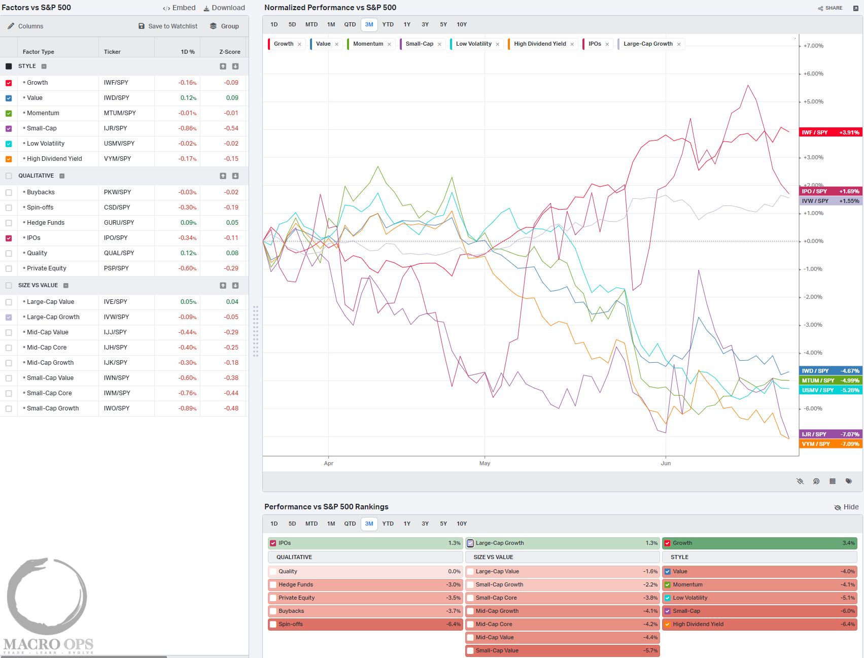This screenshot has height=658, width=864.
Task: Click the horizontal scrollbar under the table
Action: tap(84, 656)
